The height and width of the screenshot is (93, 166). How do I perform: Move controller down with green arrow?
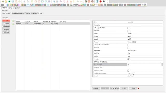(x=13, y=24)
